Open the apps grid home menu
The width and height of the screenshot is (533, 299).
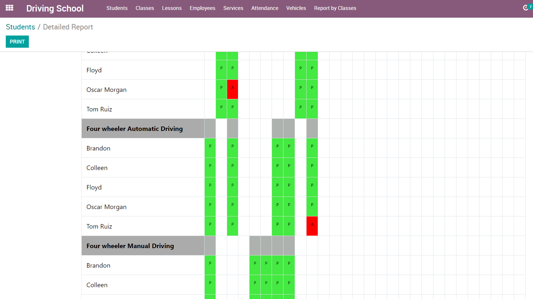point(10,8)
